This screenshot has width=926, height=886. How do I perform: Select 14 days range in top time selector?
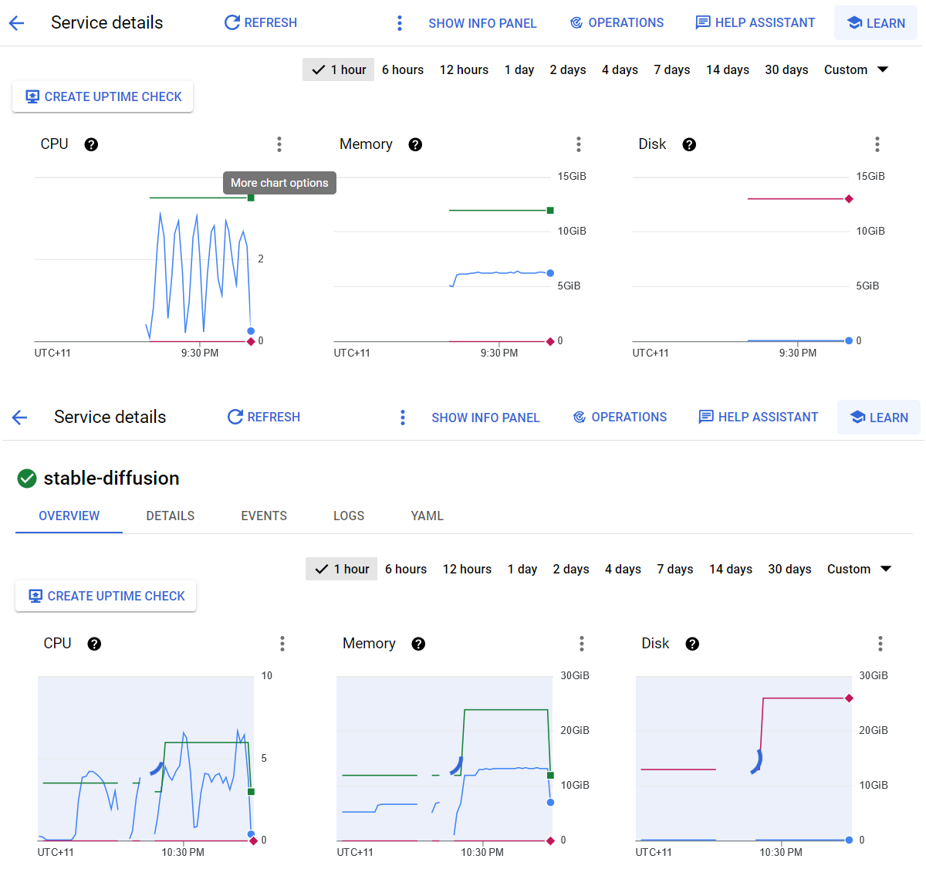click(x=728, y=69)
